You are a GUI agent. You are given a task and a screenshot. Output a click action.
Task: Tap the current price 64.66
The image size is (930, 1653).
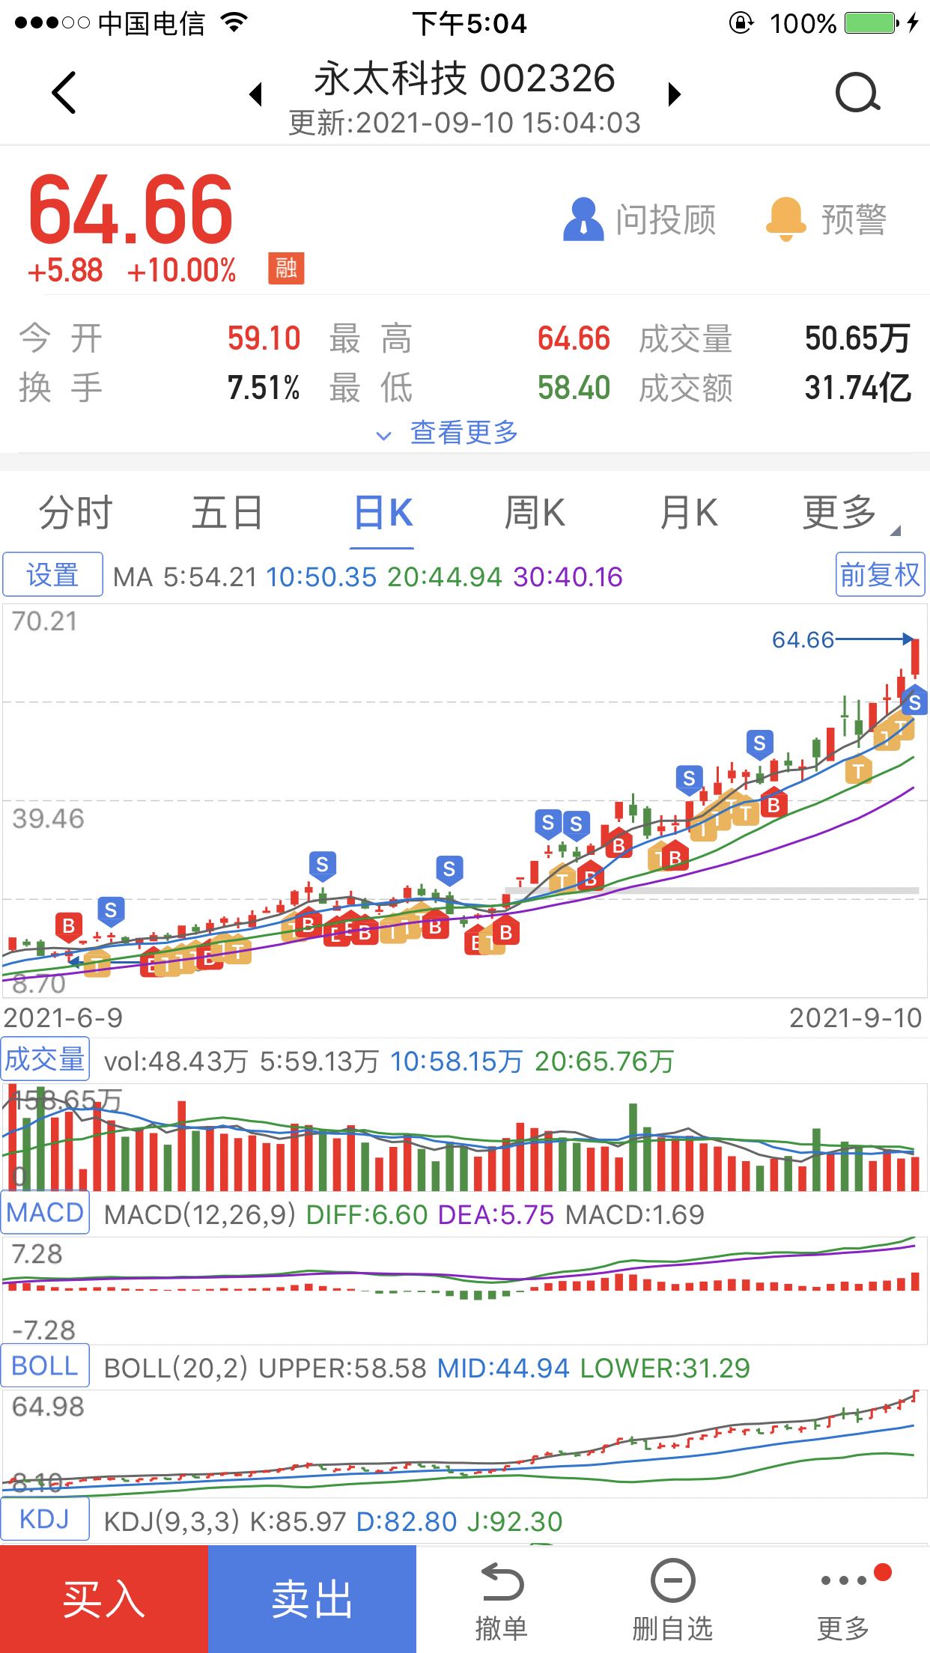(130, 210)
